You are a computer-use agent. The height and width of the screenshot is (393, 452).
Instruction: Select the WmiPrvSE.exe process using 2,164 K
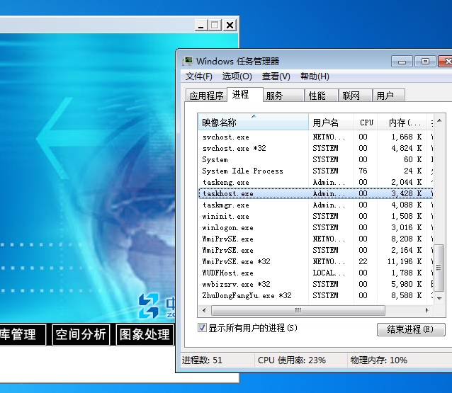pyautogui.click(x=316, y=250)
